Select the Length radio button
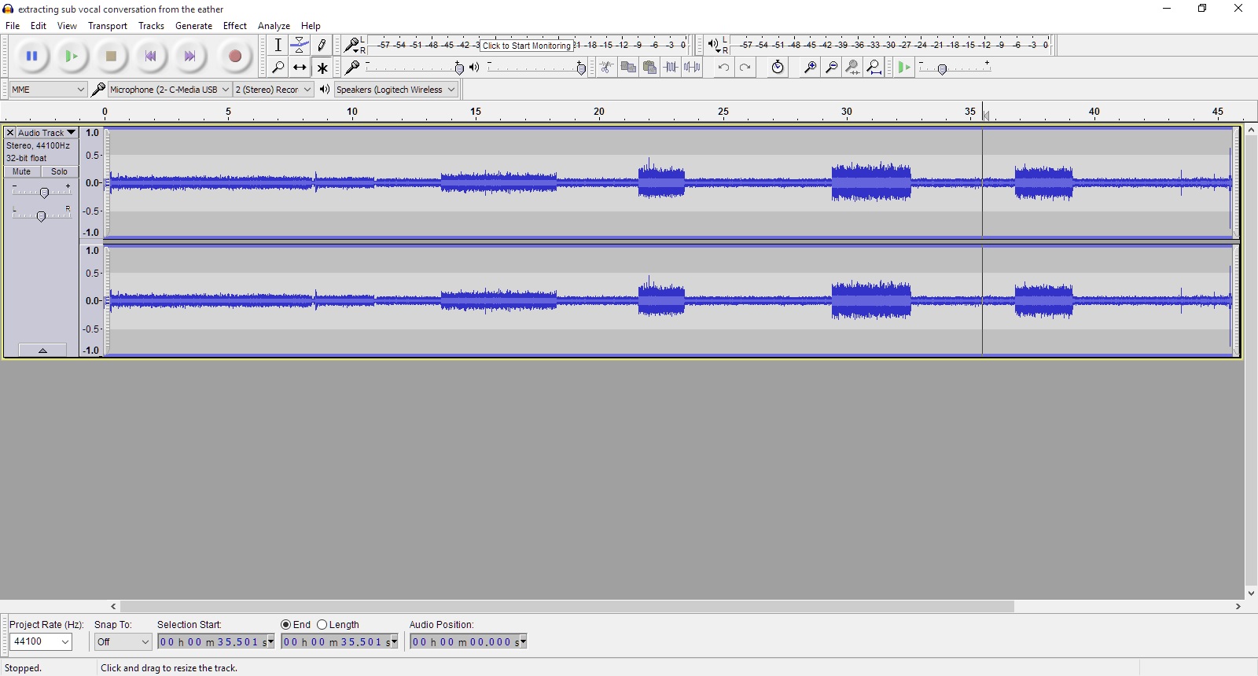Screen dimensions: 1258x676 click(322, 625)
